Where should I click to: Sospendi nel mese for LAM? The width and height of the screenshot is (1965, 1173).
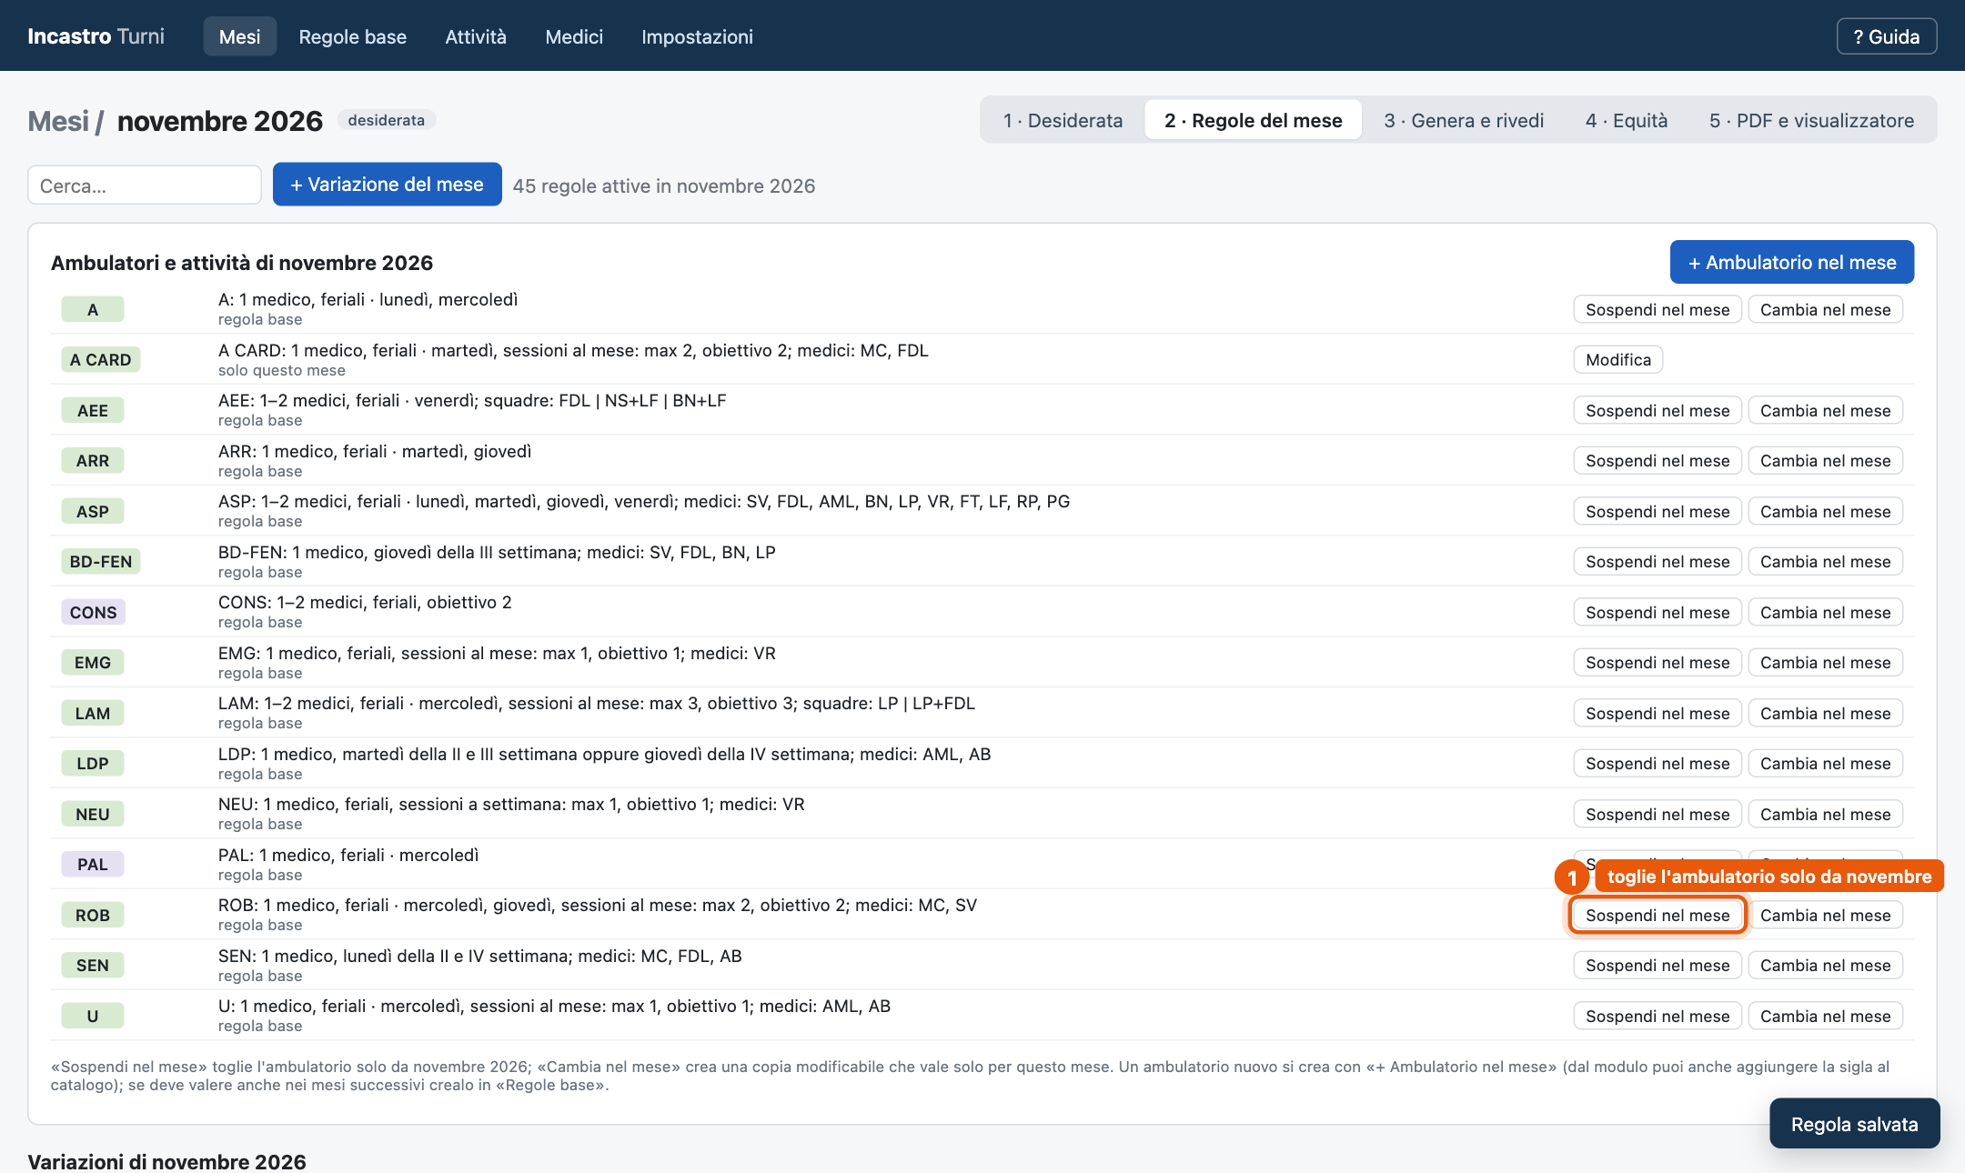tap(1658, 713)
